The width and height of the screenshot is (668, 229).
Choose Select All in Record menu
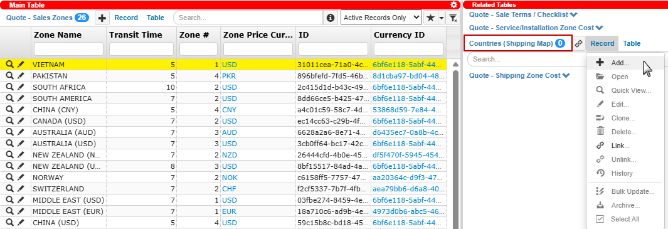pos(625,219)
